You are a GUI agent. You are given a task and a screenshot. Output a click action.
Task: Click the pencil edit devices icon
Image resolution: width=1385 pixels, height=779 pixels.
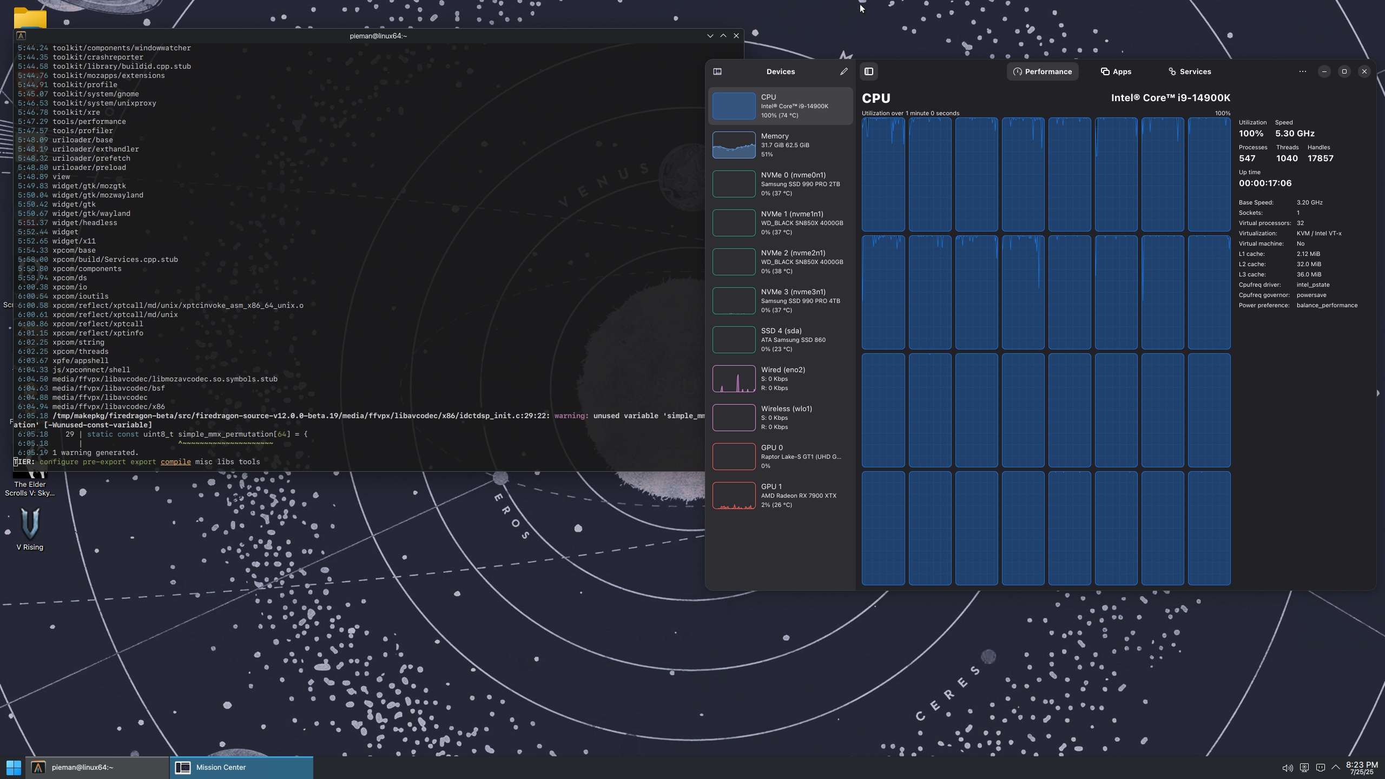[x=843, y=71]
